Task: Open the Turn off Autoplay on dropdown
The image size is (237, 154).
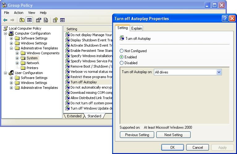Action: (x=219, y=72)
